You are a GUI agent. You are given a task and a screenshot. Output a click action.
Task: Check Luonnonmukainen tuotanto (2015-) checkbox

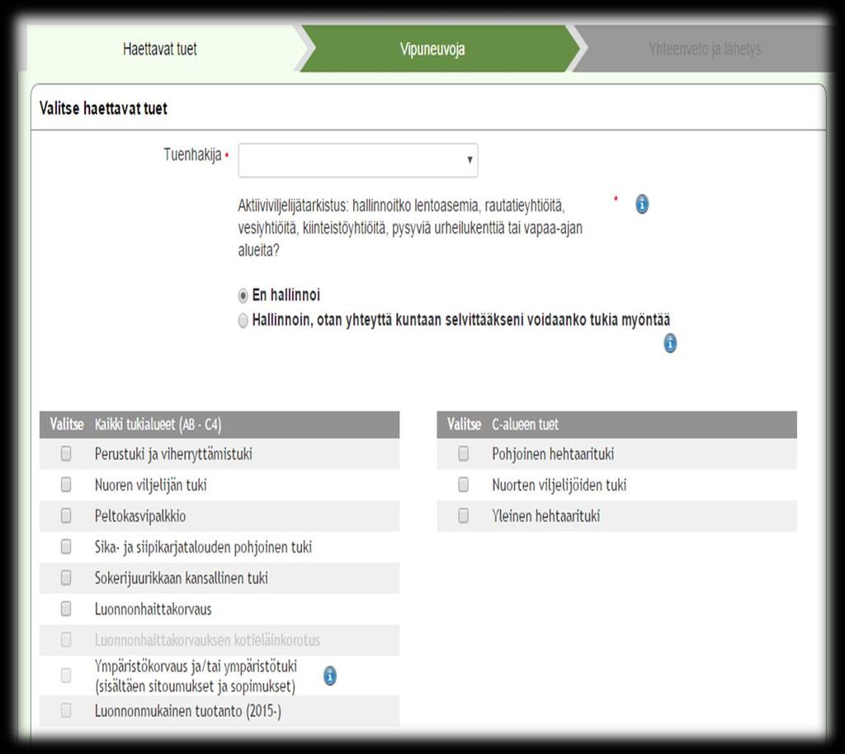66,710
